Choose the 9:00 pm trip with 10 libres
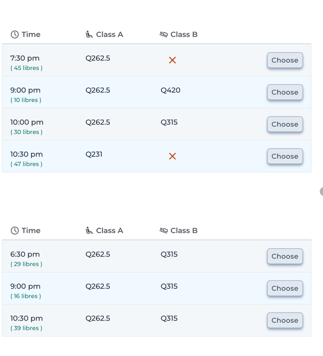This screenshot has width=323, height=356. click(x=285, y=92)
